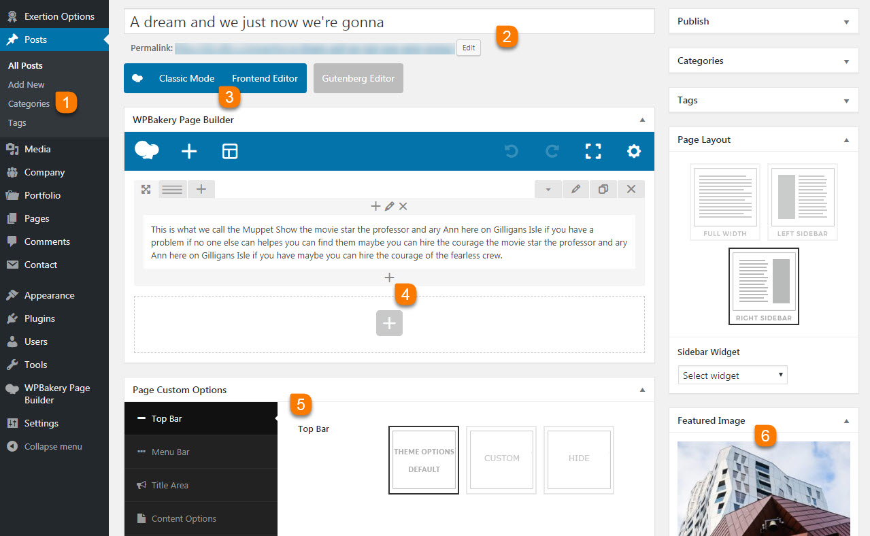
Task: Click the pencil icon to edit the row
Action: coord(575,189)
